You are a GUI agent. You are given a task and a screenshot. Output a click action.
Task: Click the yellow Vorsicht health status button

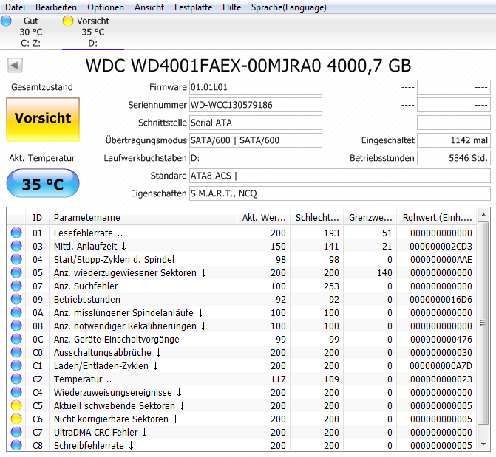tap(43, 119)
